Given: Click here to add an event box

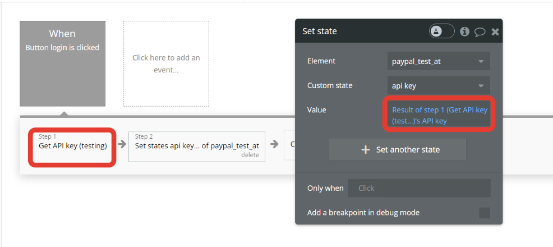Looking at the screenshot, I should [x=166, y=63].
